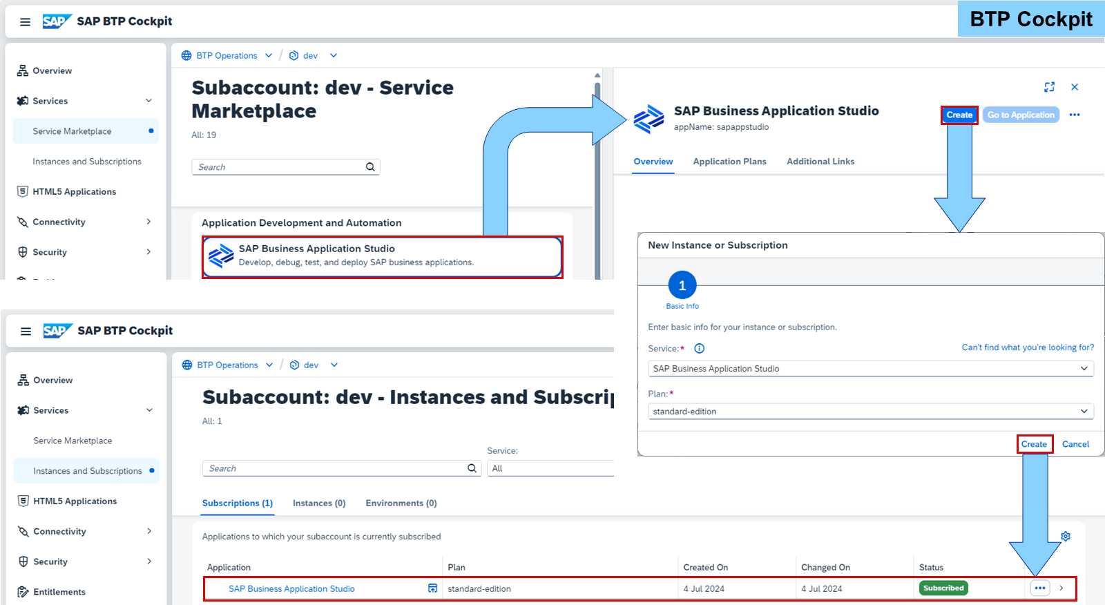Click subaccount icon beside dev, top breadcrumb

coord(294,55)
